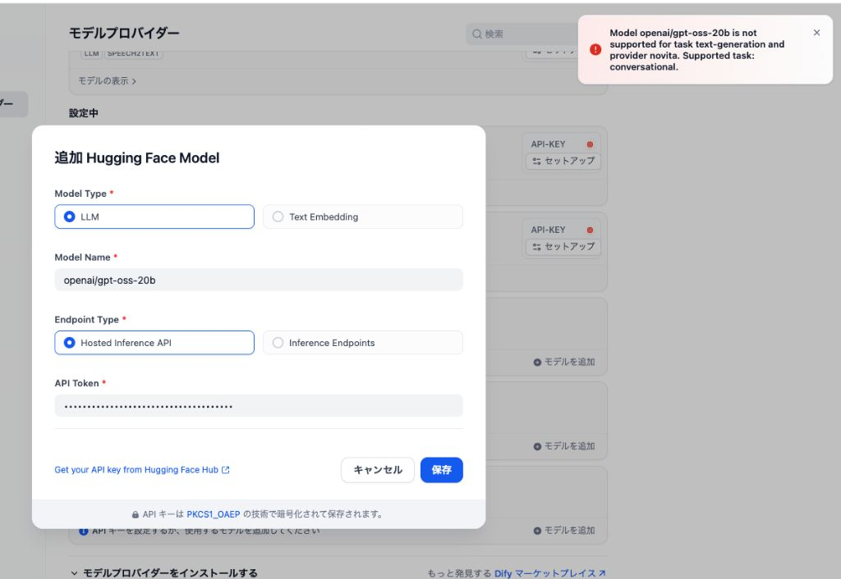841x579 pixels.
Task: Click the red status dot on an API-KEY badge
Action: [589, 144]
